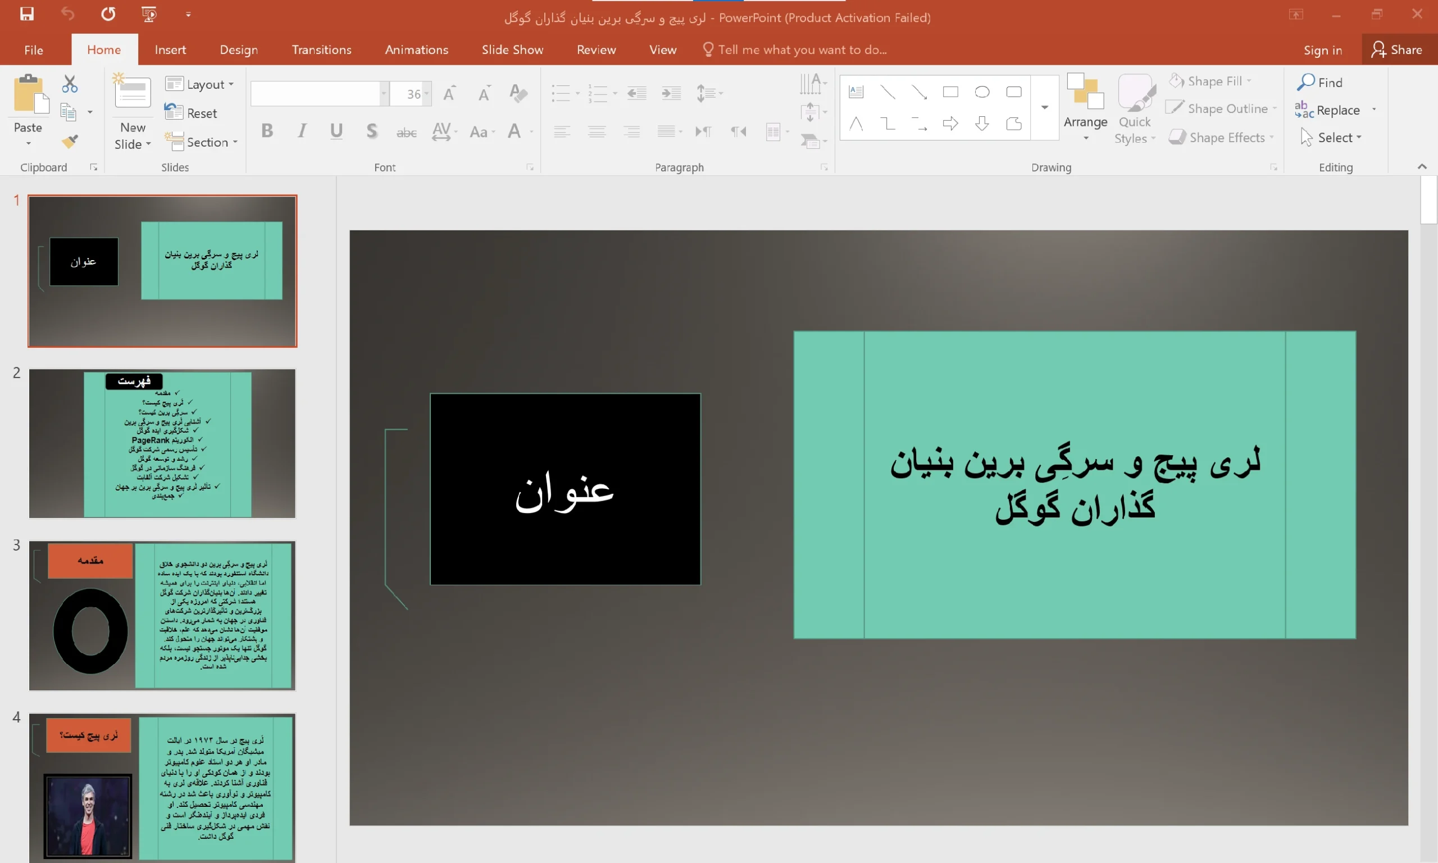Toggle text Shadow effect
Screen dimensions: 1438x863
tap(372, 131)
